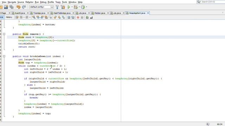
Task: Click the Redo arrow icon
Action: pos(24,7)
